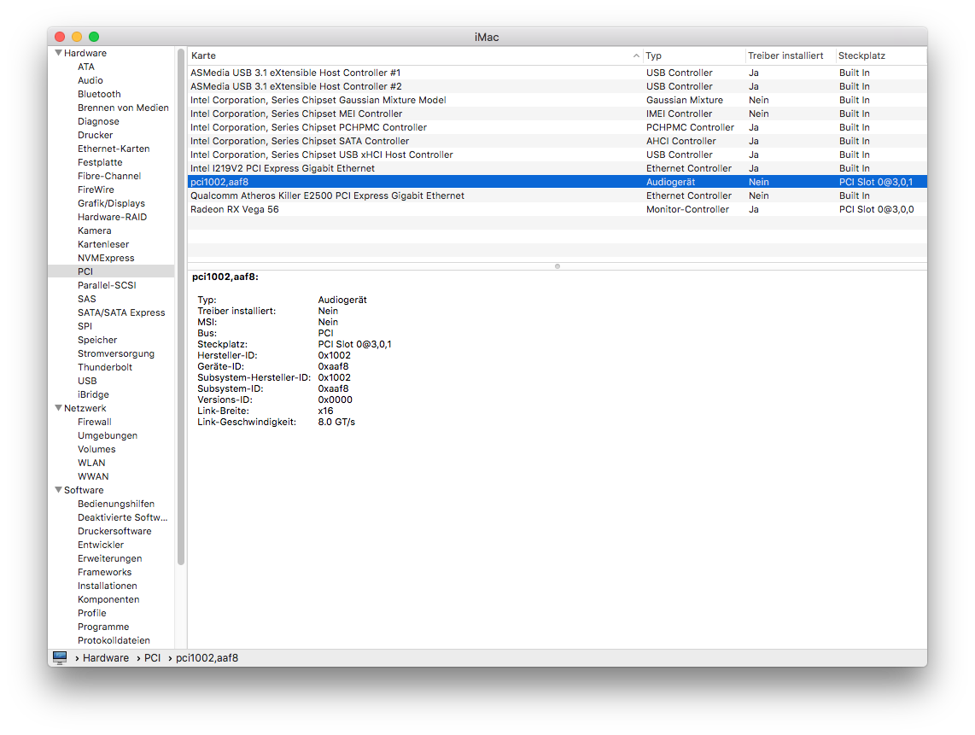Select ASMedia USB 3.1 Host Controller #1 row
This screenshot has height=735, width=975.
pyautogui.click(x=558, y=73)
